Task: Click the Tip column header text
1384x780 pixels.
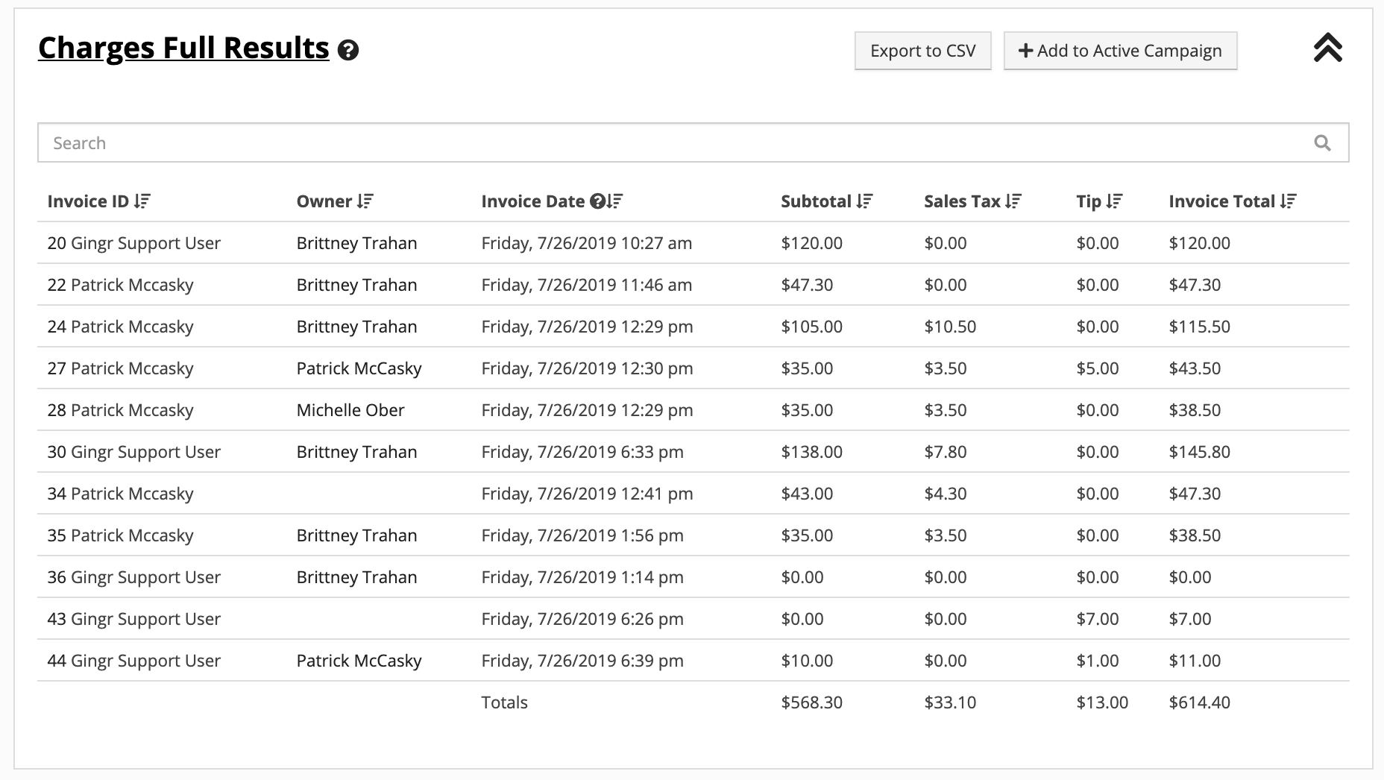Action: (1089, 201)
